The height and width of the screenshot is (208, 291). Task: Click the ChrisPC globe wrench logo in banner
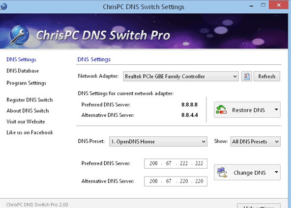(20, 35)
